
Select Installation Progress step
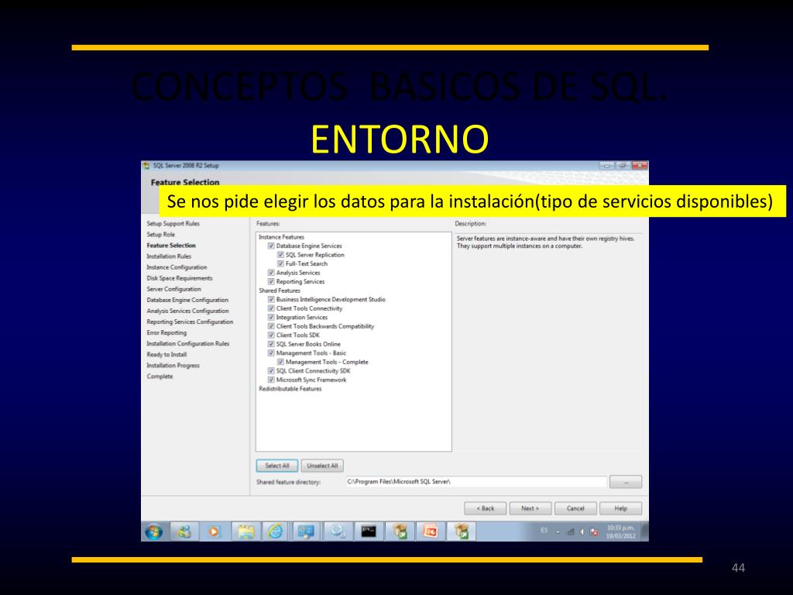173,366
